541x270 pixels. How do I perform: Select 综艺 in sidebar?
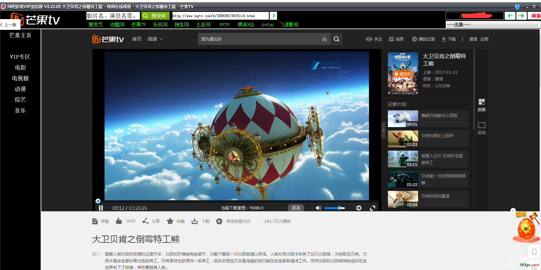pyautogui.click(x=20, y=100)
